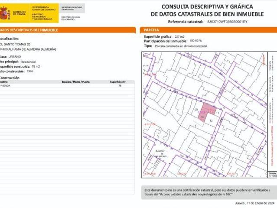Click the 'Participación del inmueble:' label
Image resolution: width=277 pixels, height=208 pixels.
click(x=166, y=41)
